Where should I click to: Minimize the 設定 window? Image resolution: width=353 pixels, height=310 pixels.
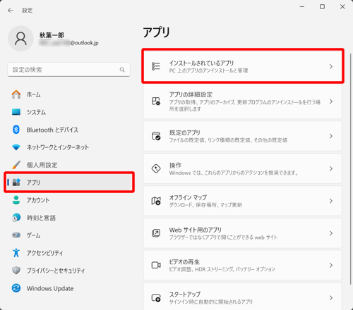[302, 7]
